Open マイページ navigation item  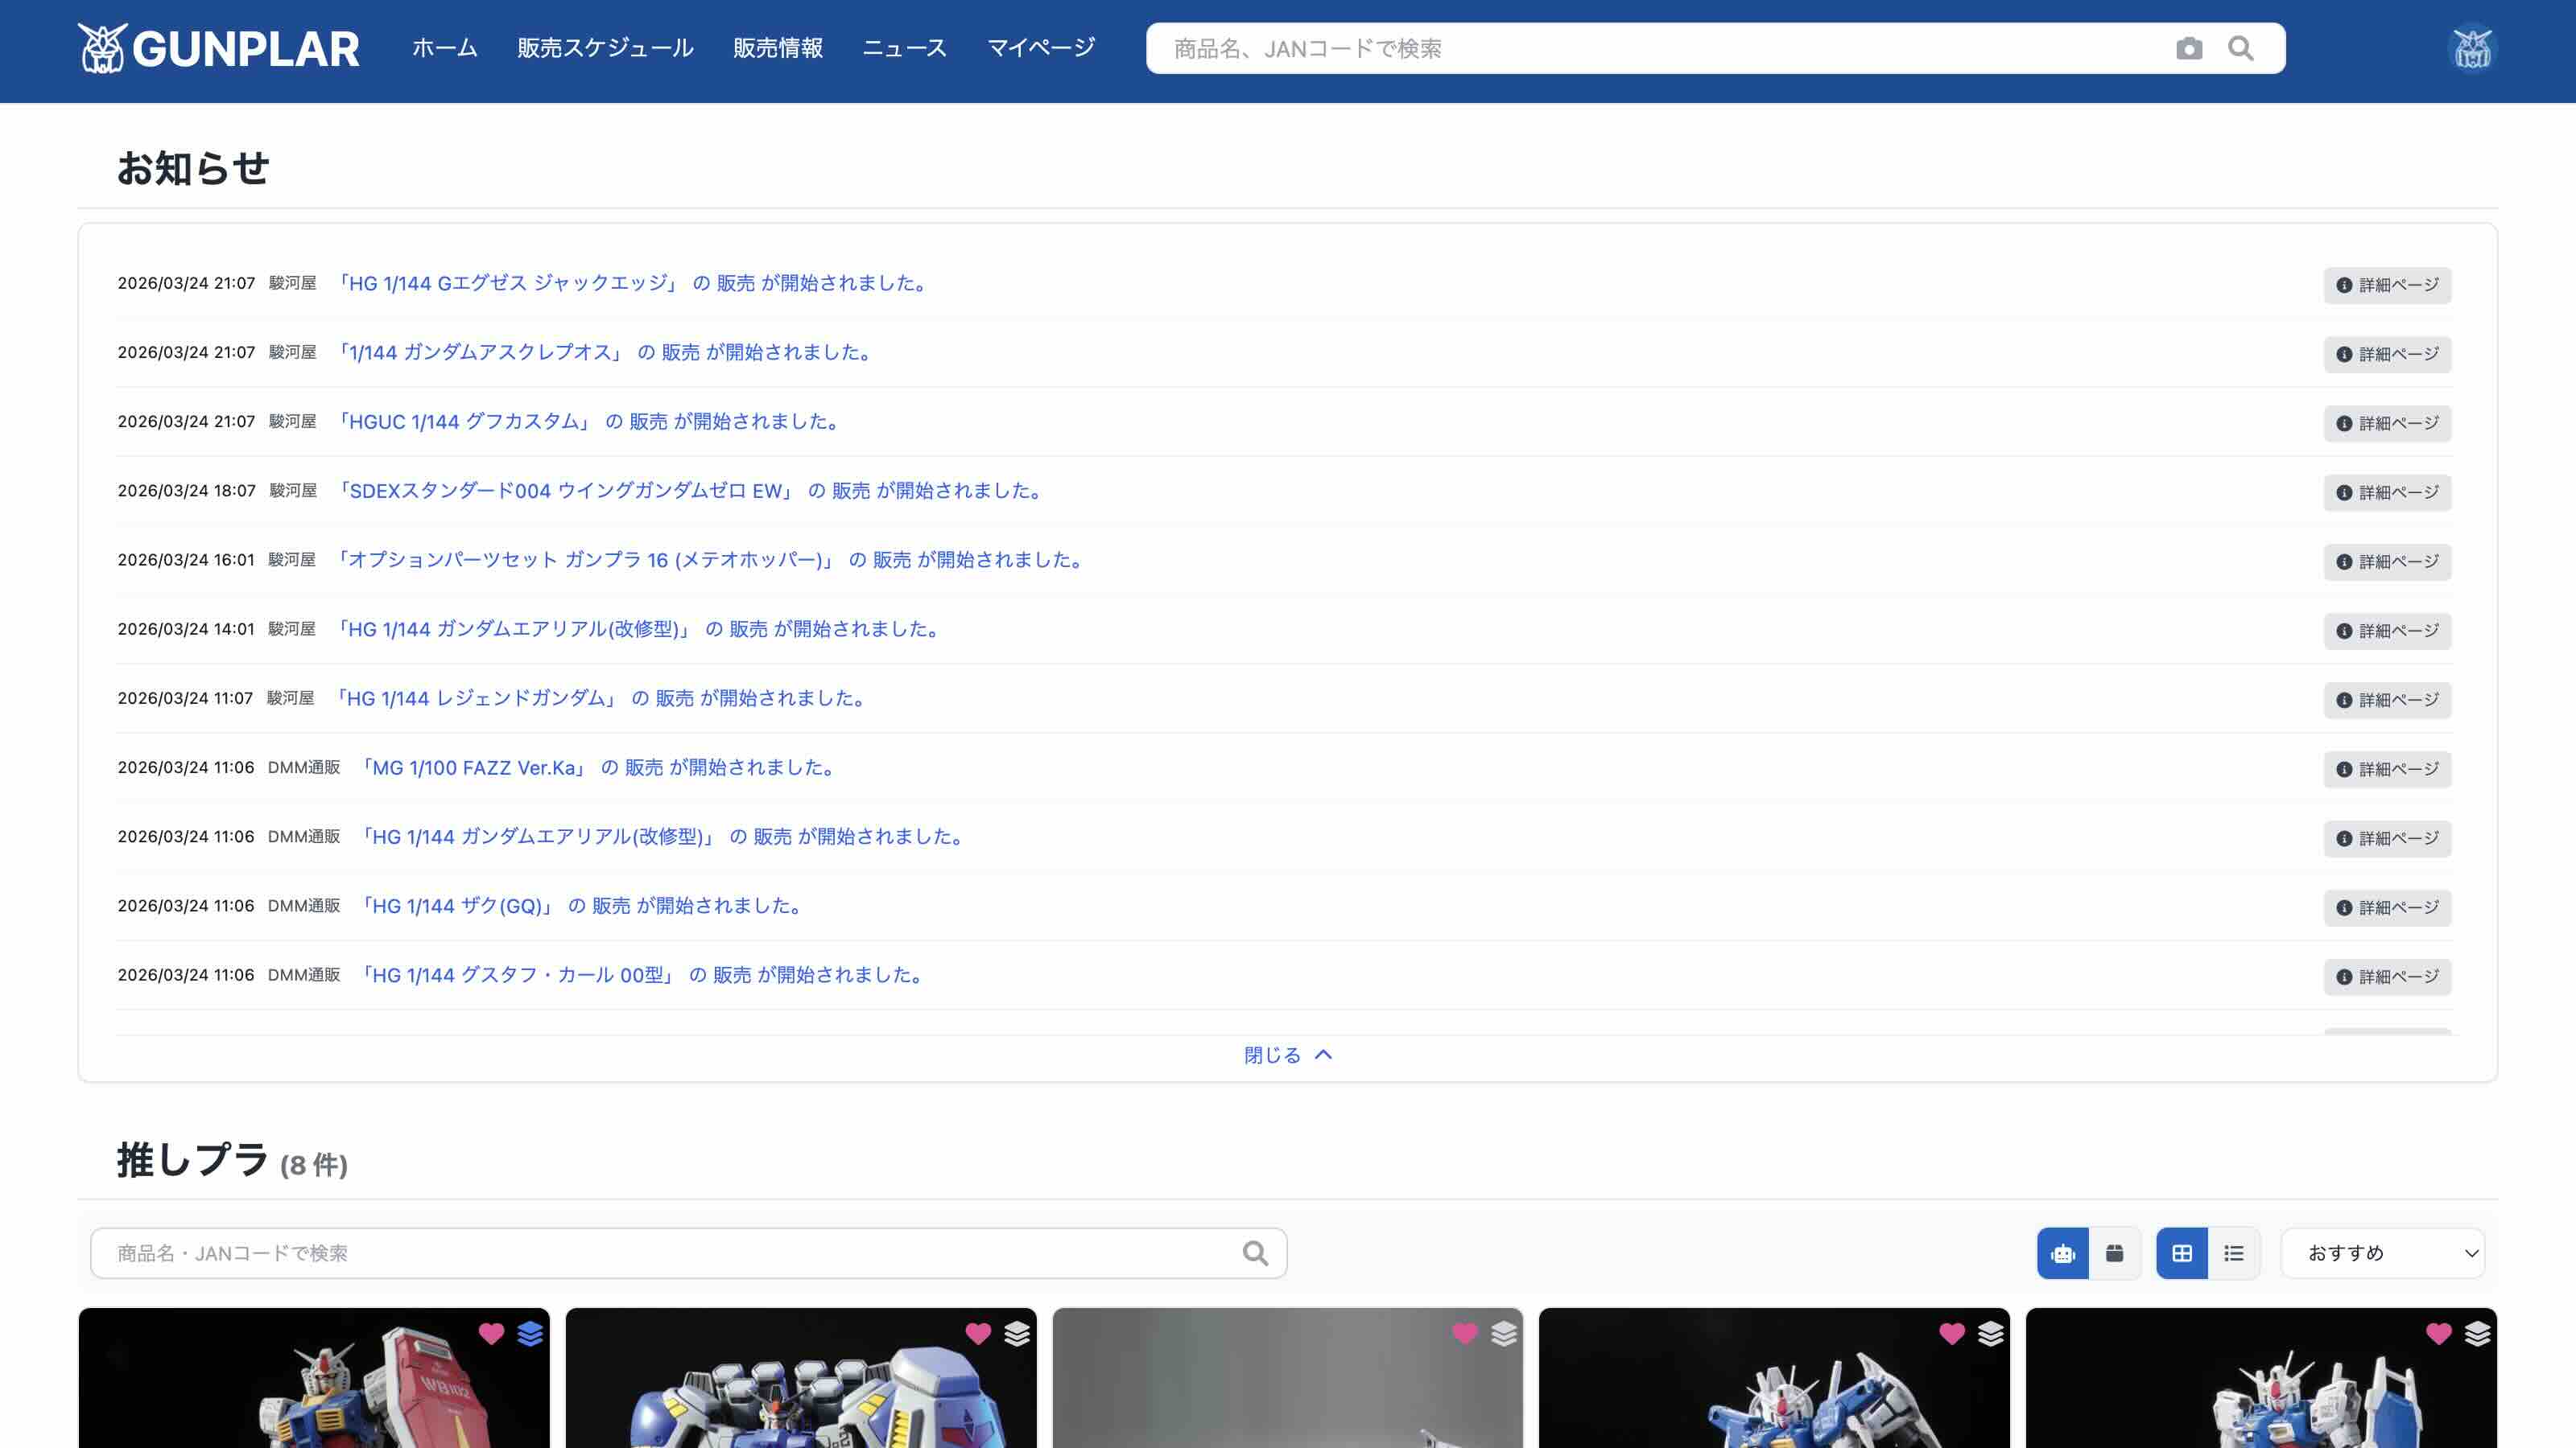[1041, 48]
